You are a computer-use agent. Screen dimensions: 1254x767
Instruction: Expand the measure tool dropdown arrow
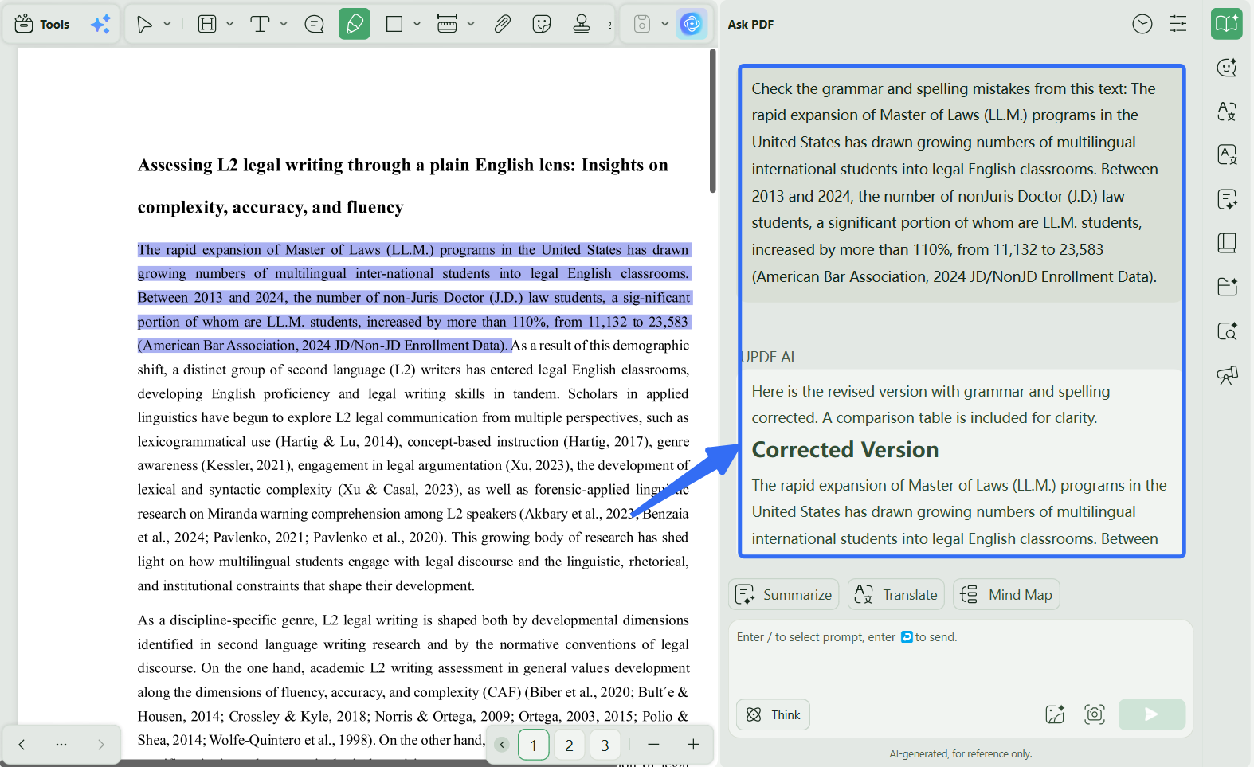click(x=471, y=24)
